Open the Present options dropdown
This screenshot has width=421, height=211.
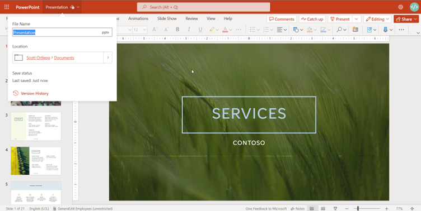356,19
